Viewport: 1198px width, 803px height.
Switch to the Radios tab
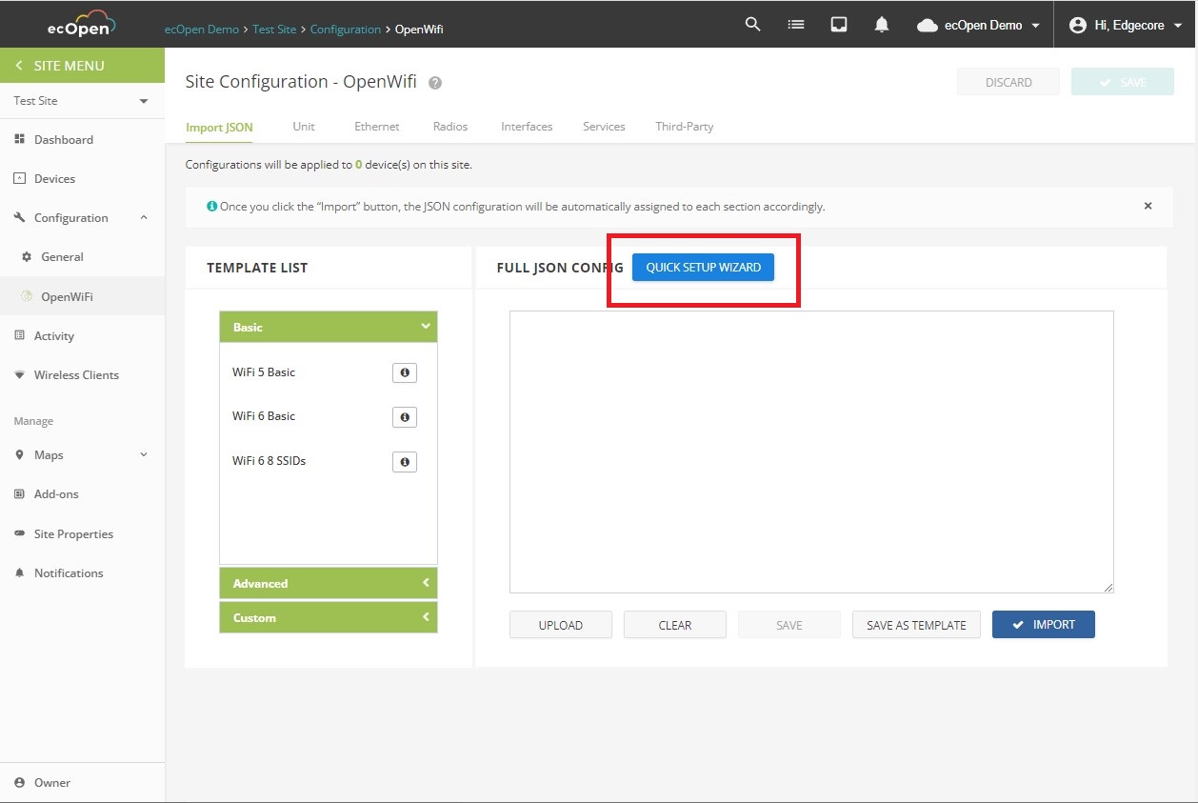click(450, 126)
